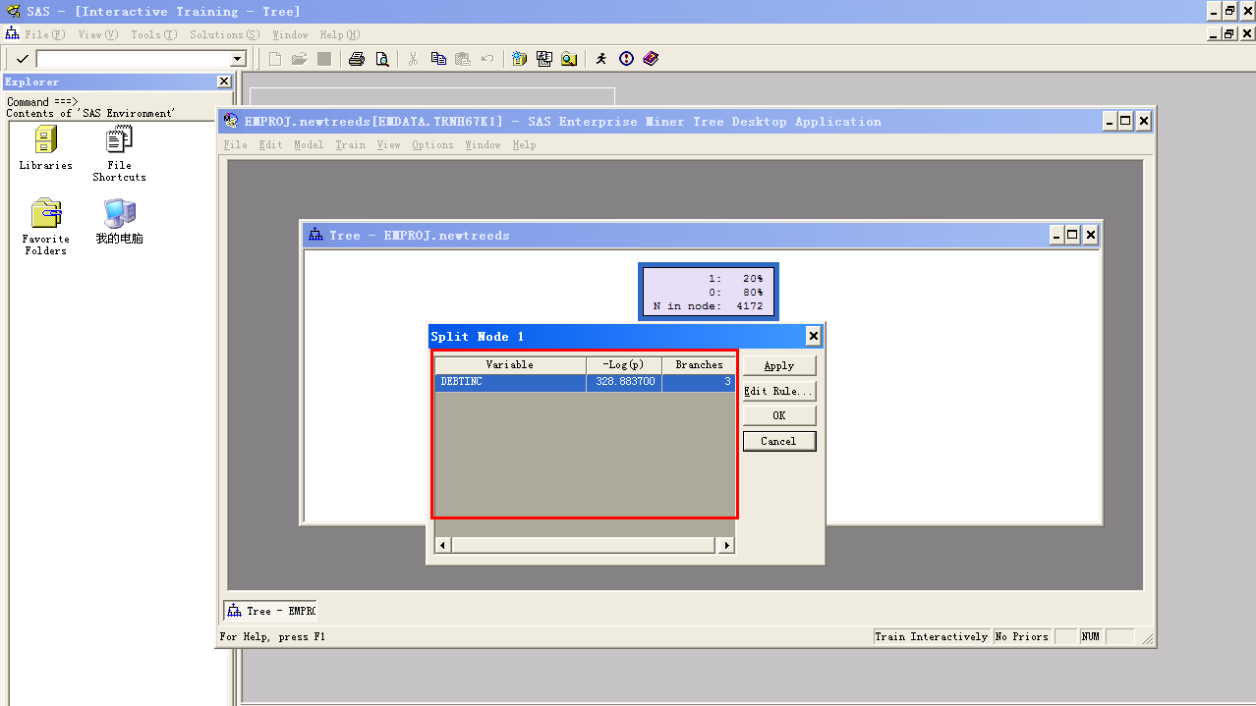
Task: Click the -Log(p) column header
Action: [624, 364]
